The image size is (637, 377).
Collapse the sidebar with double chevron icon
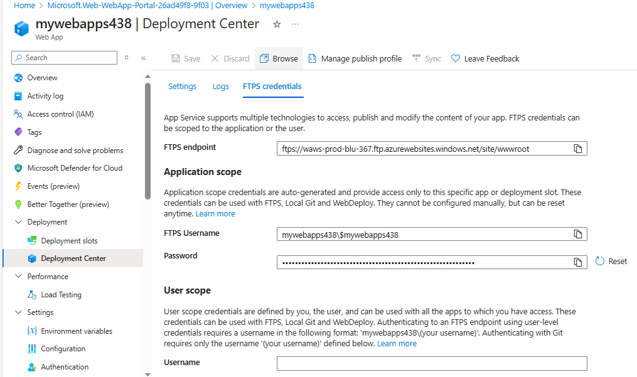click(x=144, y=58)
